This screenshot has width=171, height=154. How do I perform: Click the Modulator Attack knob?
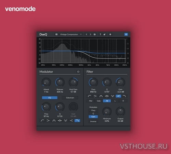46,82
